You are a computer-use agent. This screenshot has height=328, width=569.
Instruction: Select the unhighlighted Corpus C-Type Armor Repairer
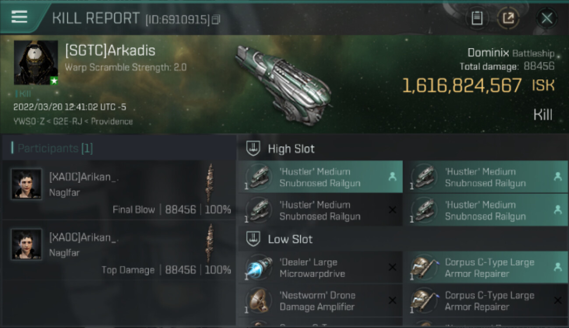pyautogui.click(x=486, y=301)
